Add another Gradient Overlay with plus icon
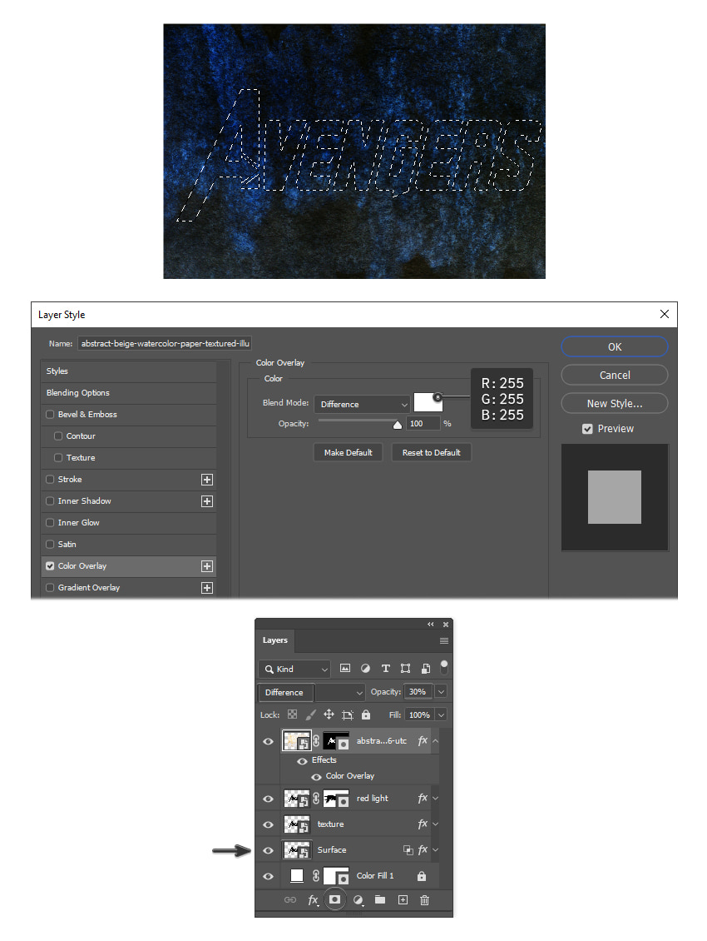 [207, 588]
